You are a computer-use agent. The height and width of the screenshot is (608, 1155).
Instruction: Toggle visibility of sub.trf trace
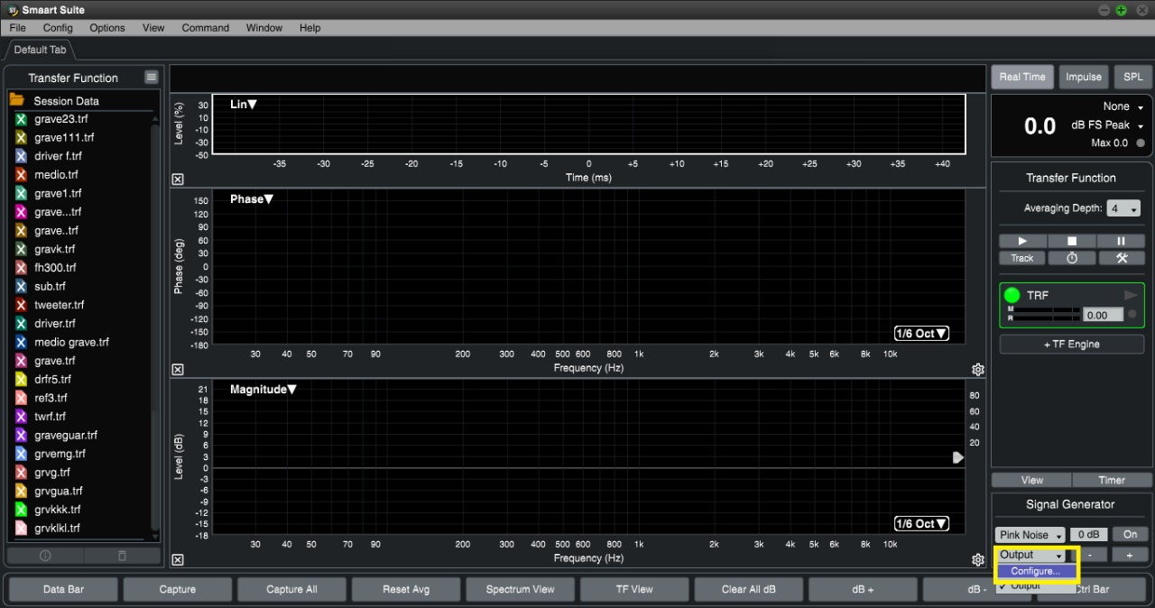(21, 286)
